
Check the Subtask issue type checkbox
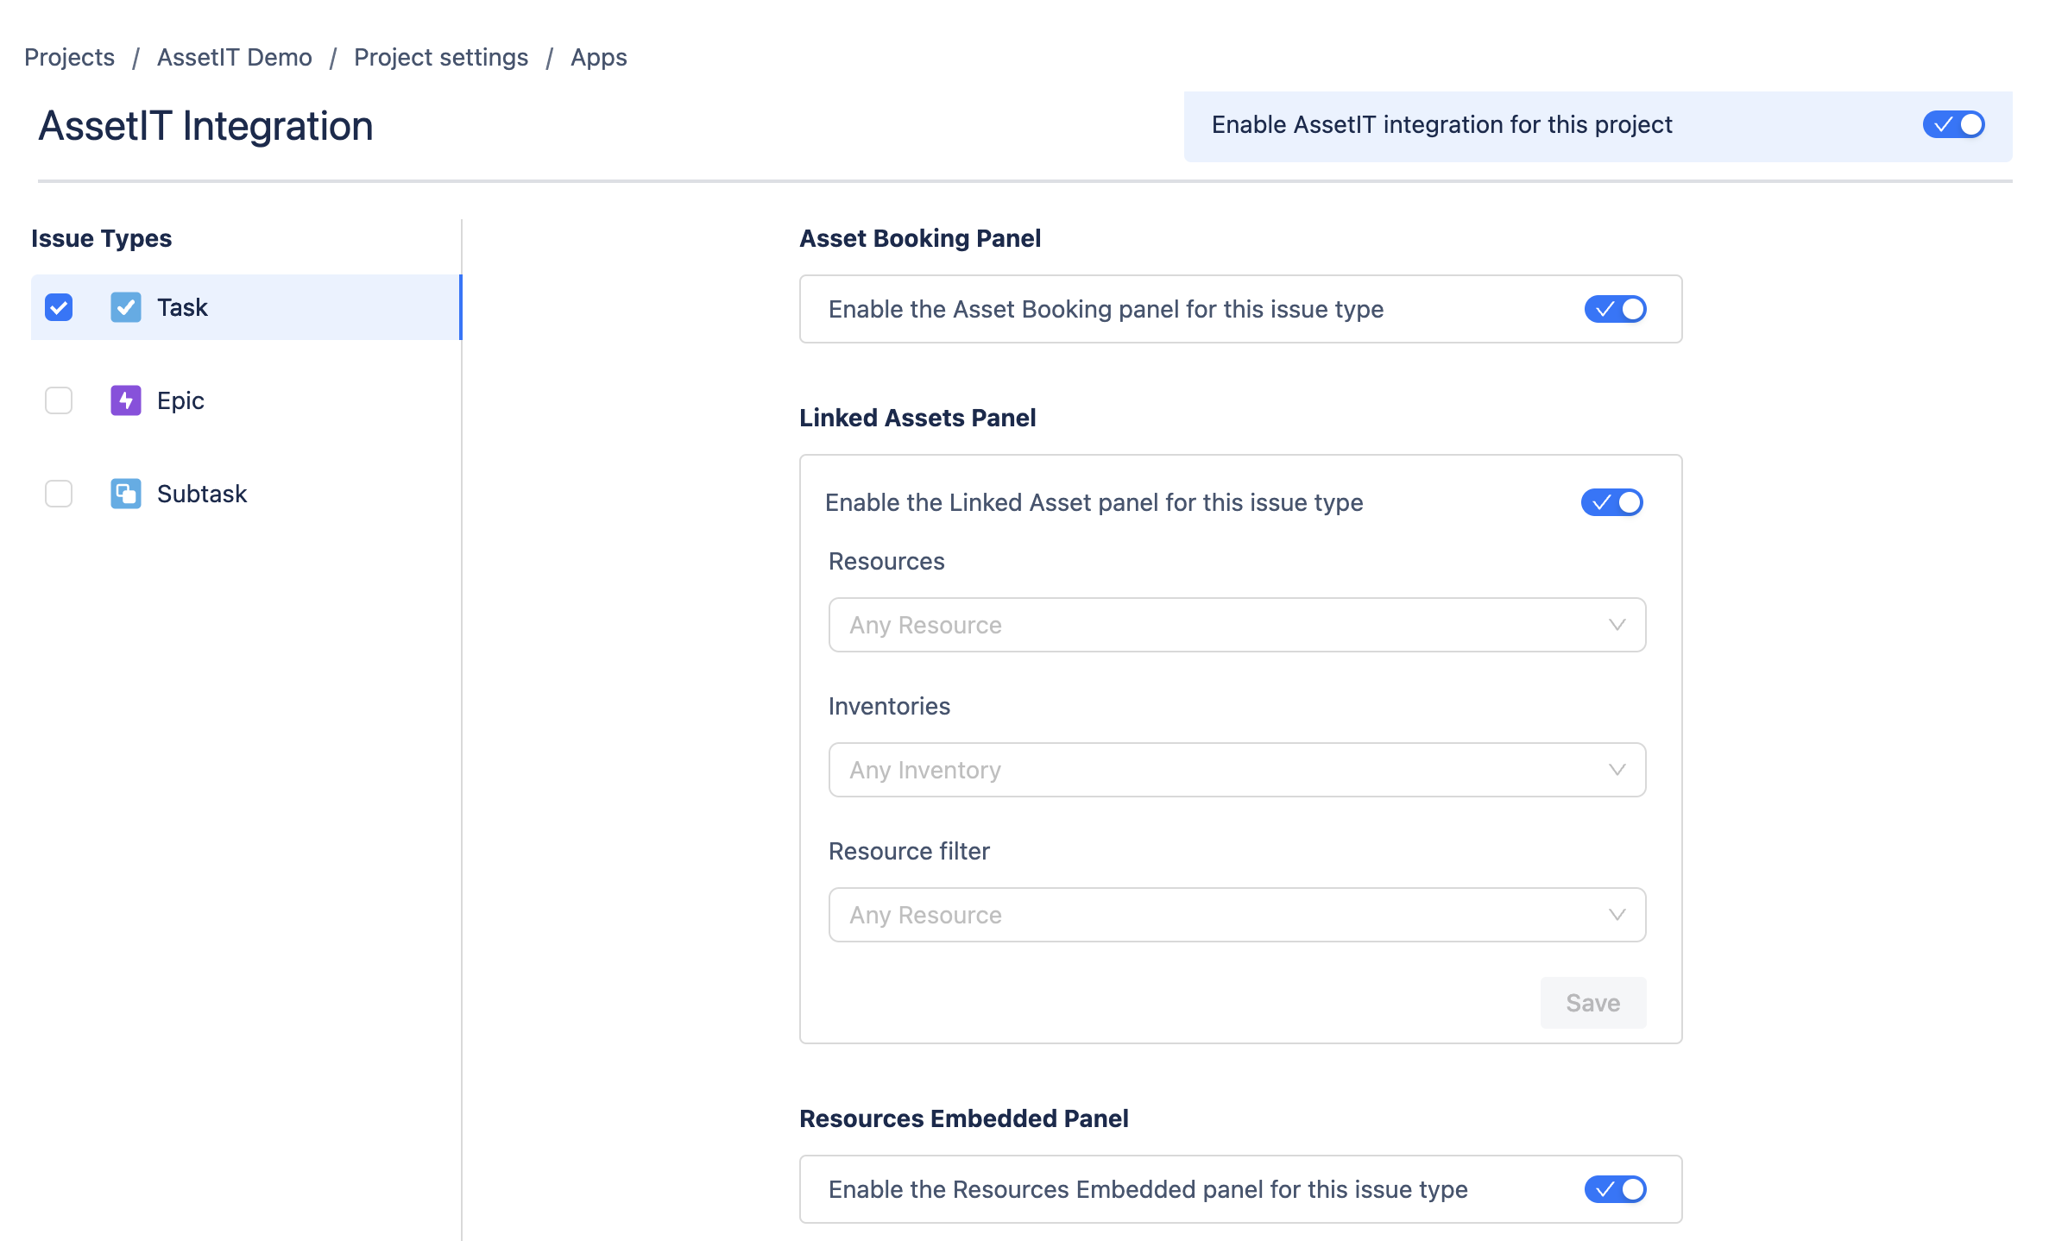tap(58, 494)
